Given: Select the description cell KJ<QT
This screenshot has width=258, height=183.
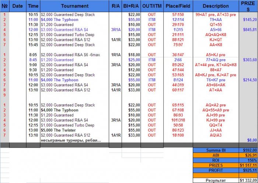Looking at the screenshot, I should click(x=216, y=40).
